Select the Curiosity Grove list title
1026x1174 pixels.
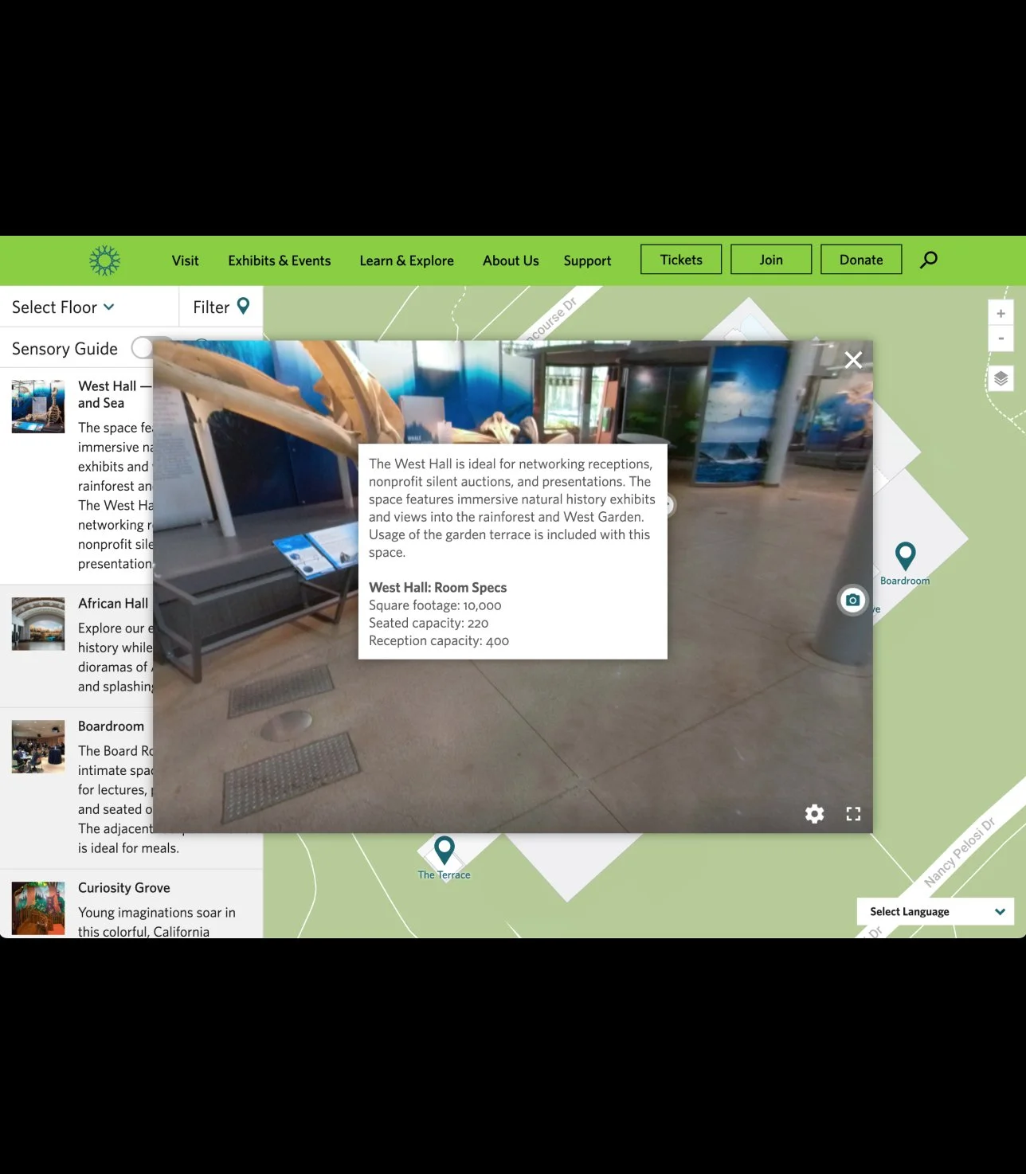[124, 887]
